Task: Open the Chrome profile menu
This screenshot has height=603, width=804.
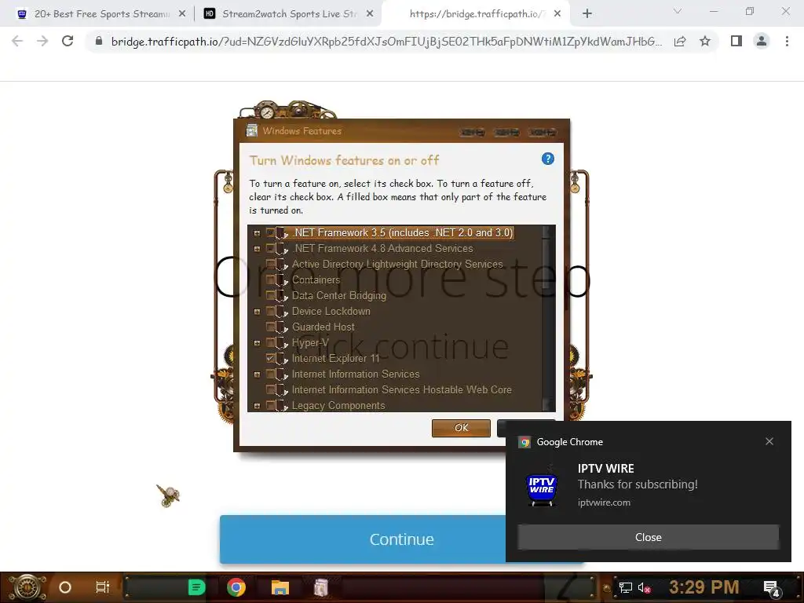Action: [x=762, y=41]
